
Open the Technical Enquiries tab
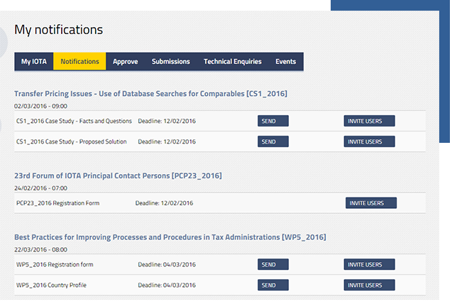[x=232, y=62]
